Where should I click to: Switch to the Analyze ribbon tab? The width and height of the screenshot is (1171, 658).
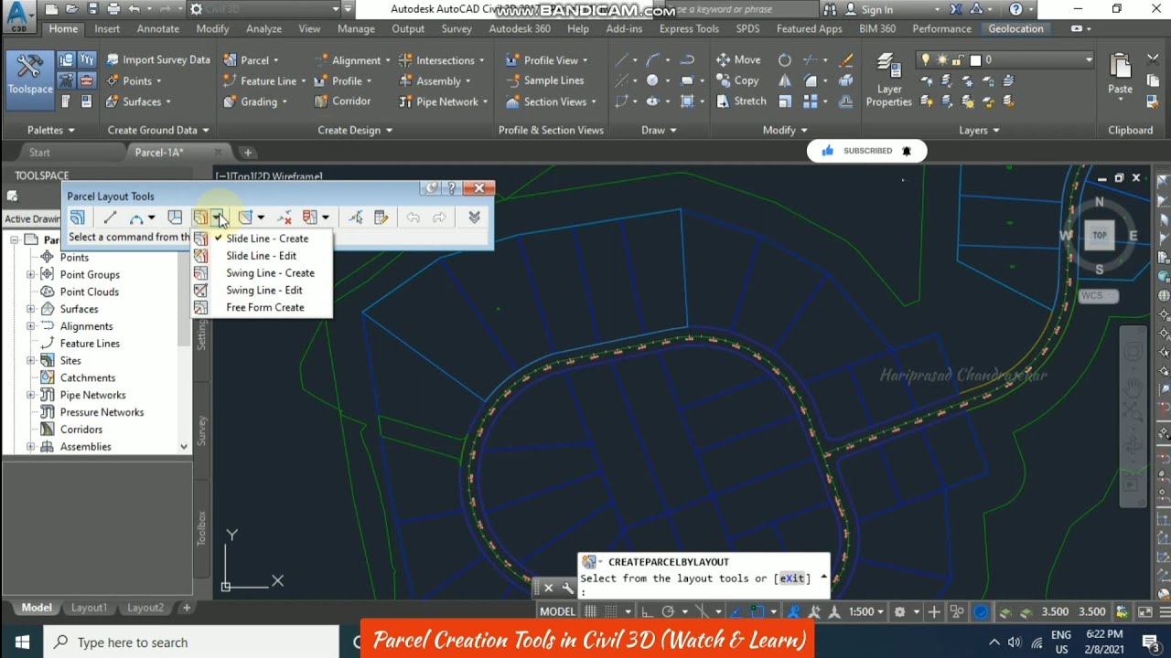point(263,28)
